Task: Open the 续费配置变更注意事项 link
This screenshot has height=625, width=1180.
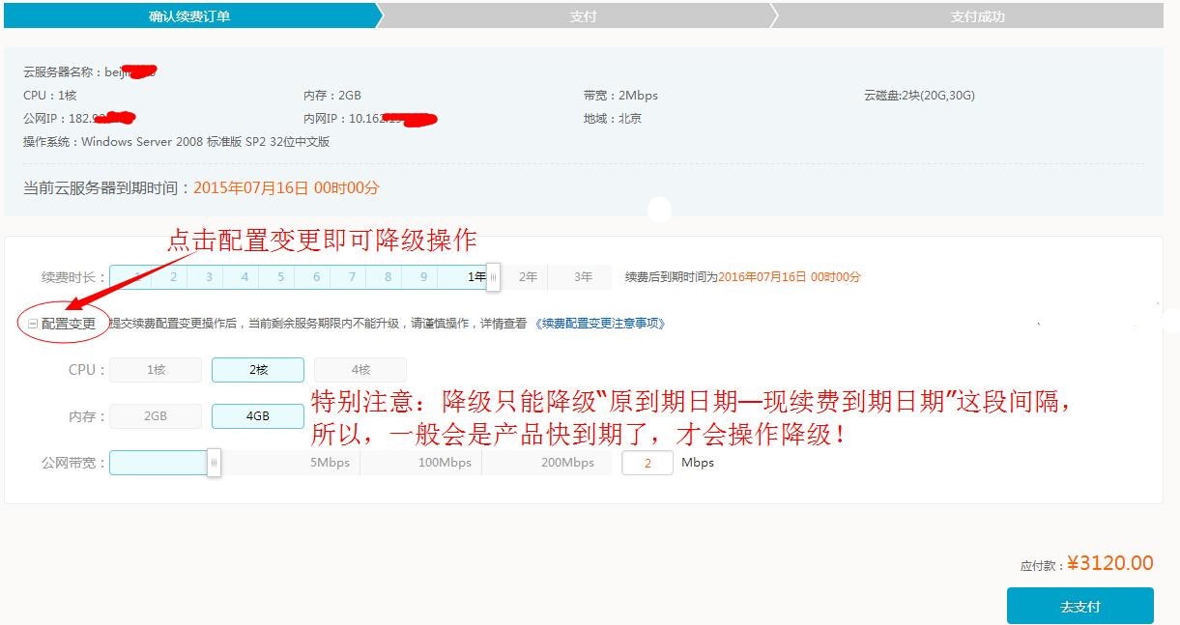Action: [x=600, y=324]
